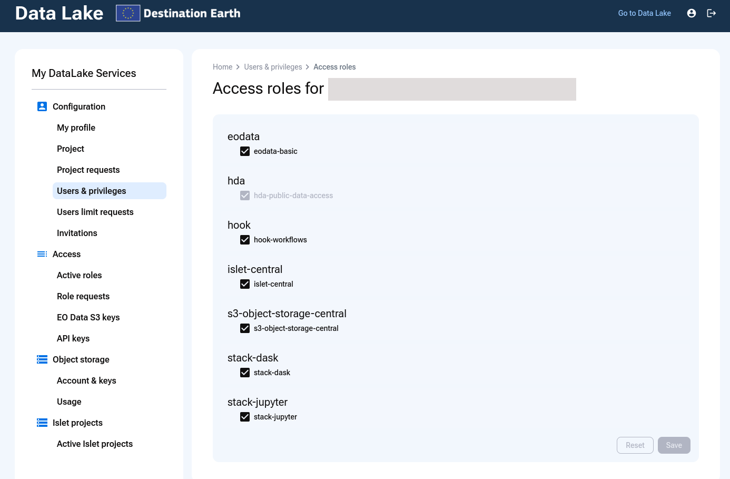The height and width of the screenshot is (479, 730).
Task: Click the My DataLake Services heading
Action: [x=84, y=73]
